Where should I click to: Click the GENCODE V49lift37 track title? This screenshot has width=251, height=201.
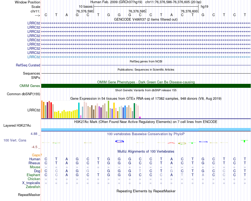146,20
